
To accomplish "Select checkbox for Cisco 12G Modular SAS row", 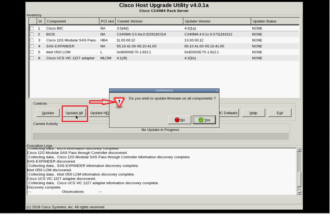I will pyautogui.click(x=32, y=40).
